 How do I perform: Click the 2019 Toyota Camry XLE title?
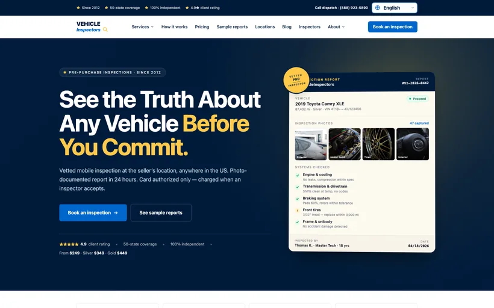pyautogui.click(x=319, y=104)
